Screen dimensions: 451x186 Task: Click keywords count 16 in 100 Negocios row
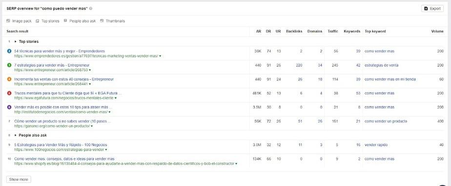coord(358,145)
